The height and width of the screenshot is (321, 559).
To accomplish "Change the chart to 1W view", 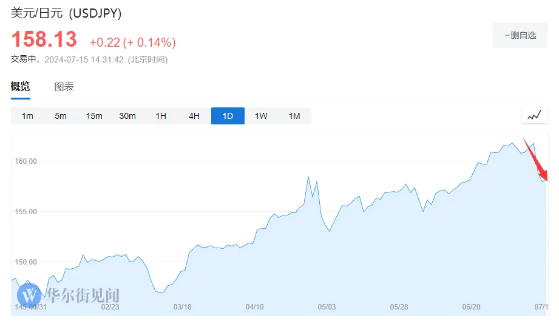I will click(x=261, y=116).
